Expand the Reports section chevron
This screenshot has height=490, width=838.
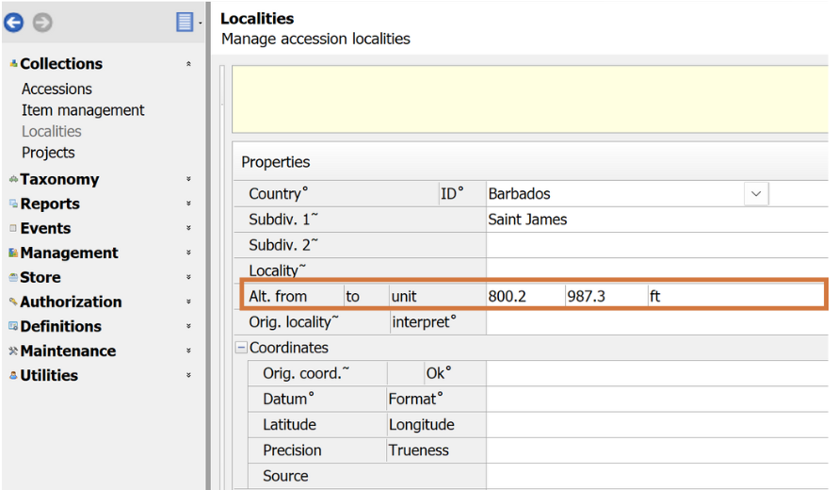click(x=188, y=204)
